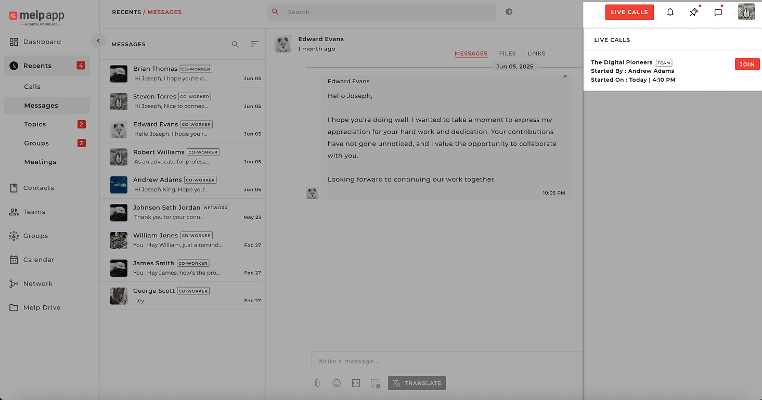Open the Melp Drive sidebar item
Viewport: 762px width, 400px height.
click(x=42, y=307)
